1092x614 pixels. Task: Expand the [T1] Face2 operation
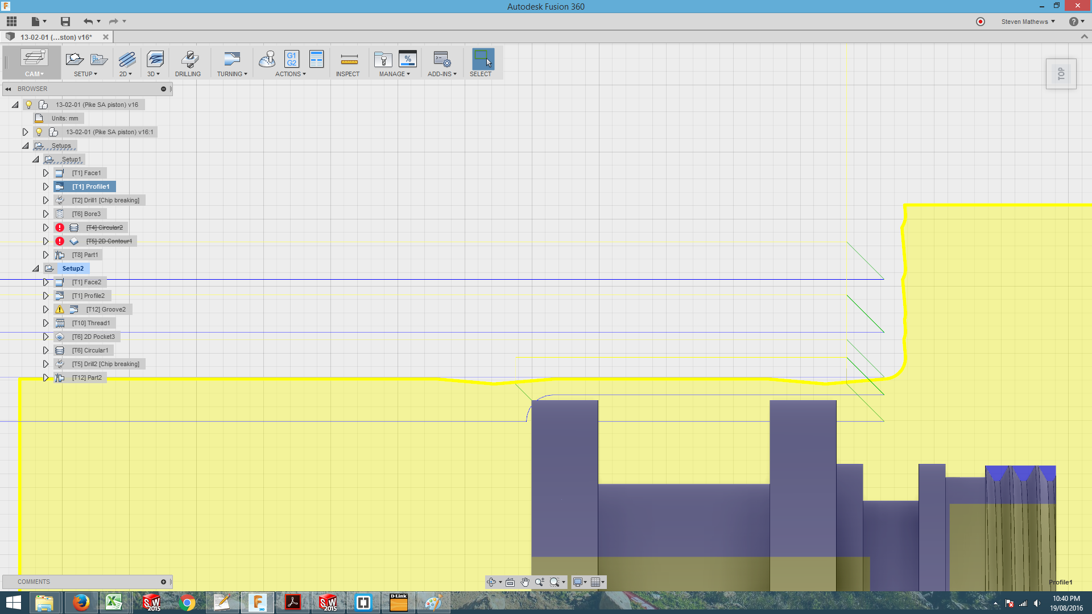tap(46, 281)
